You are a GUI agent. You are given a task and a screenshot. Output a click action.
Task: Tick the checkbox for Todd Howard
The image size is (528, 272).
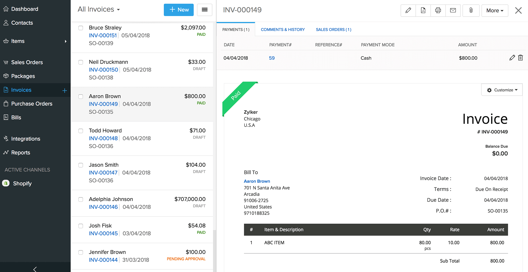click(x=81, y=131)
